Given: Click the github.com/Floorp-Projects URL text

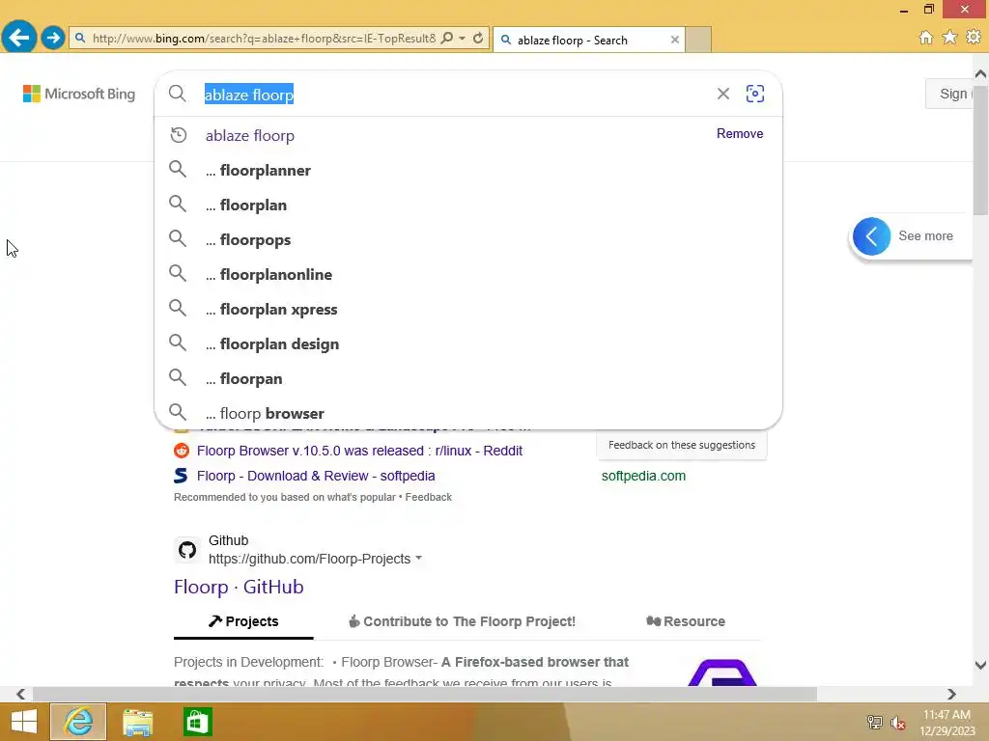Looking at the screenshot, I should (309, 559).
